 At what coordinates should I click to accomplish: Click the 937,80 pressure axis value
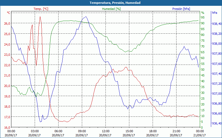click(x=217, y=54)
